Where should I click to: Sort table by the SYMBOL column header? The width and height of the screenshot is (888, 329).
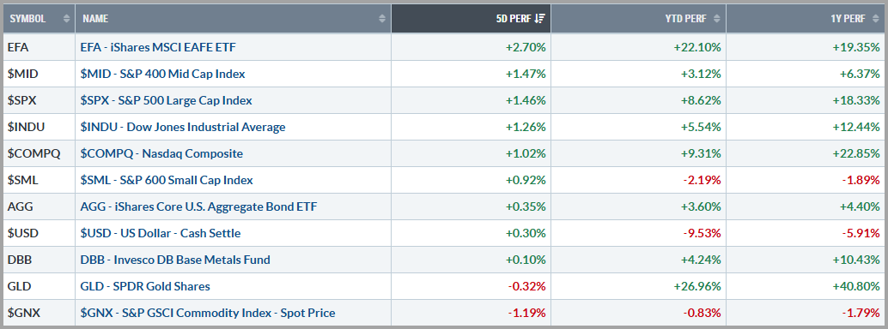click(40, 19)
